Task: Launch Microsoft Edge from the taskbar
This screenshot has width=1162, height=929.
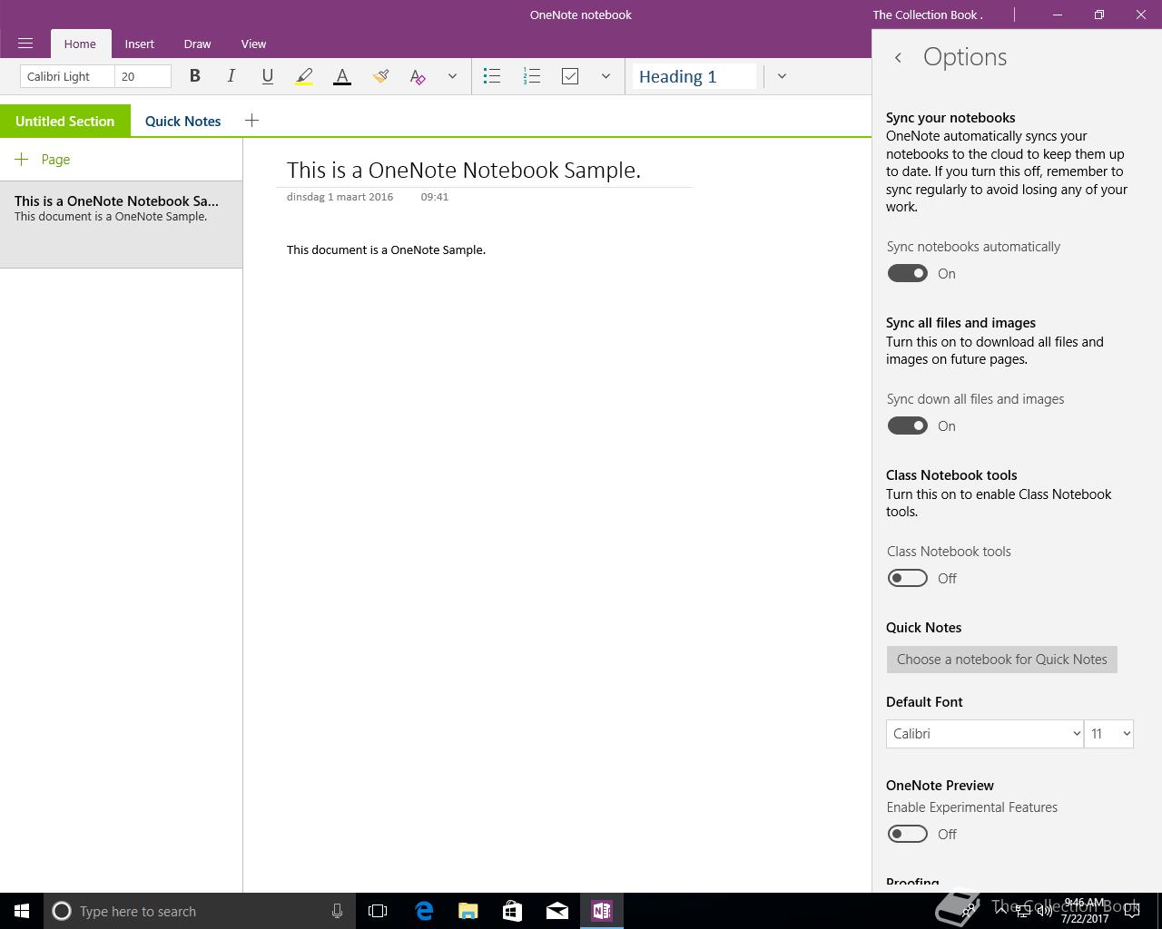Action: tap(424, 911)
